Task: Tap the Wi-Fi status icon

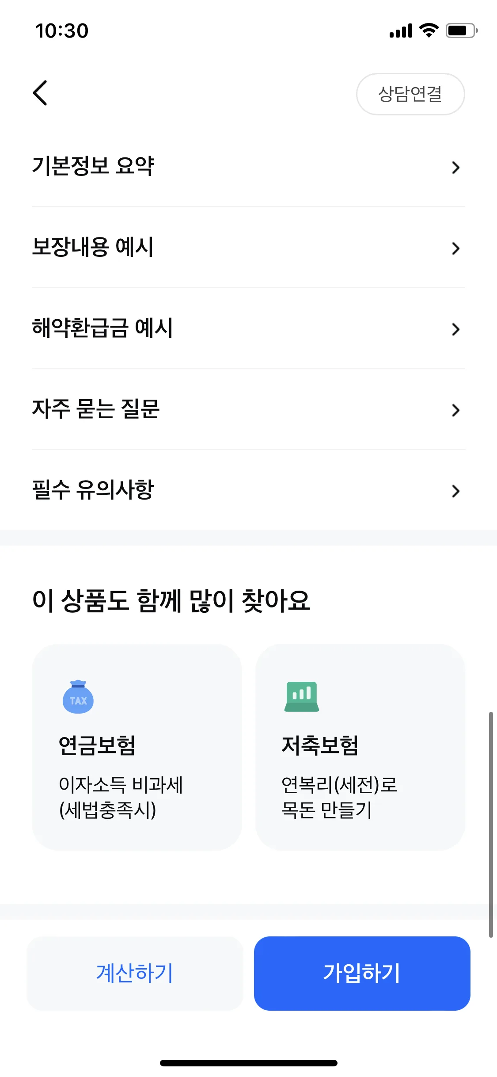Action: pyautogui.click(x=429, y=31)
